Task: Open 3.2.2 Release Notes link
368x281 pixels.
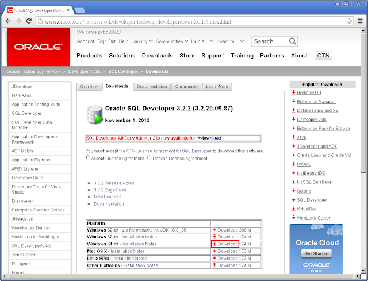Action: (x=114, y=183)
